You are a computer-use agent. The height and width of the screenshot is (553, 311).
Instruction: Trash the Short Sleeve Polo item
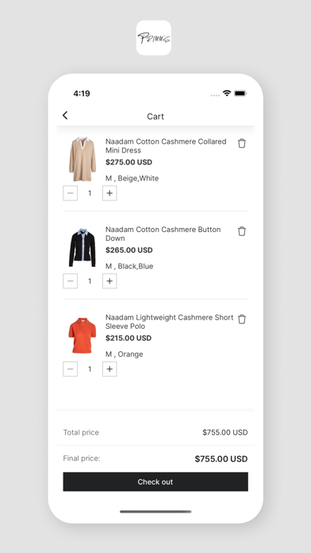pyautogui.click(x=242, y=319)
